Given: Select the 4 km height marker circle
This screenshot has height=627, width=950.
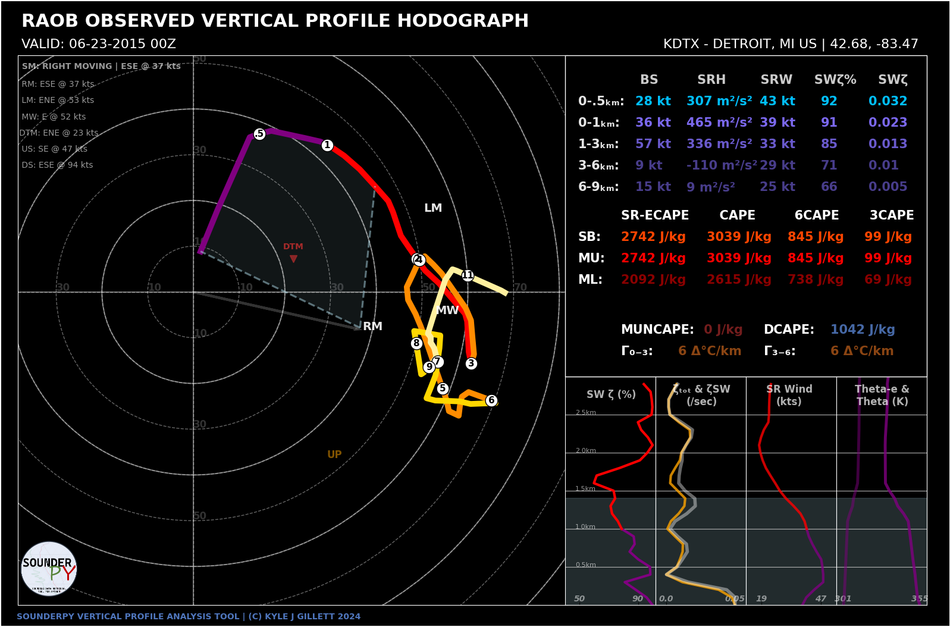Looking at the screenshot, I should tap(419, 260).
